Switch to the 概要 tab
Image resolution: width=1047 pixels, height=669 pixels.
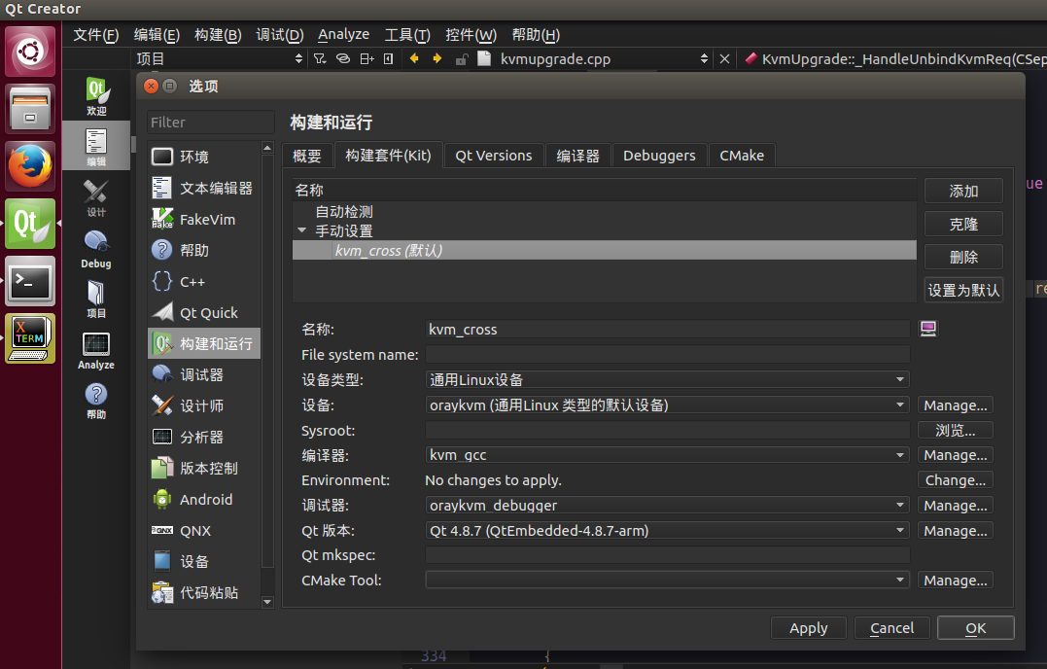[x=307, y=156]
